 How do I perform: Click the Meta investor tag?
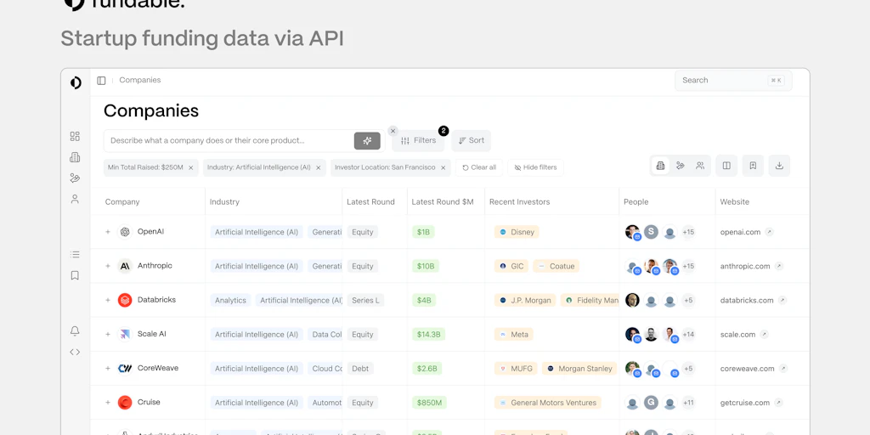pos(514,335)
